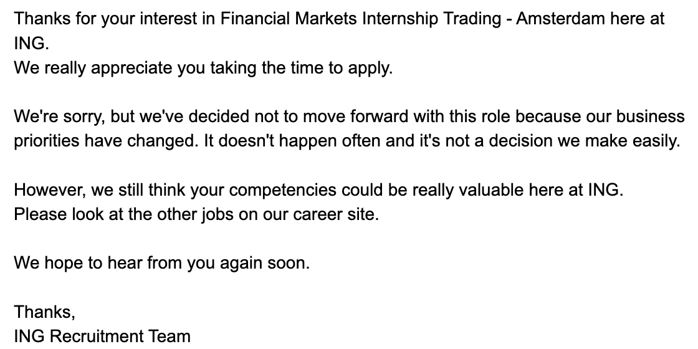
Task: Click the phrase 'priorities have changed.'
Action: coord(107,141)
